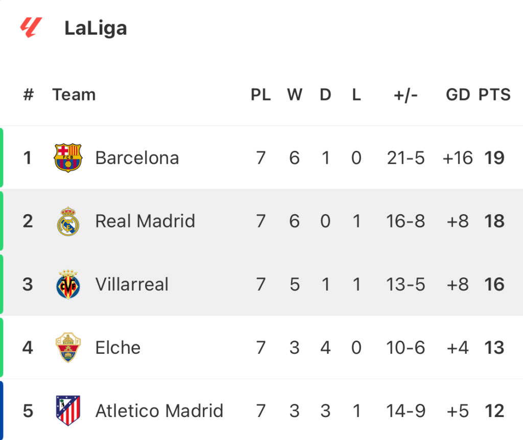Click the +/- goals column header
This screenshot has height=440, width=523.
point(406,95)
